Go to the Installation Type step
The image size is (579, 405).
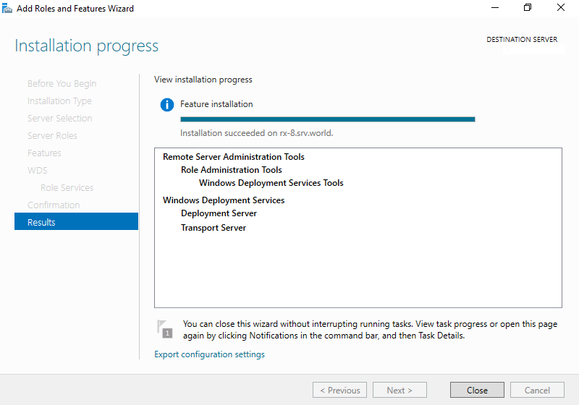point(59,101)
